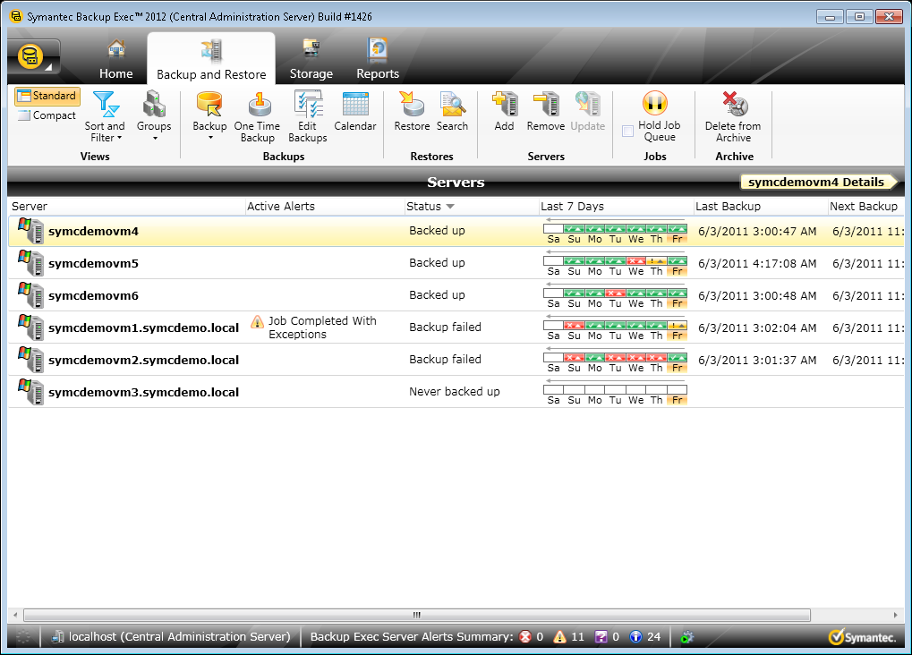The height and width of the screenshot is (655, 912).
Task: Open the Backup Exec application button menu
Action: pyautogui.click(x=34, y=57)
